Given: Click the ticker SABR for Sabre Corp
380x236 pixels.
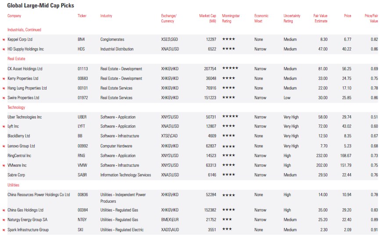Looking at the screenshot, I should tap(82, 175).
